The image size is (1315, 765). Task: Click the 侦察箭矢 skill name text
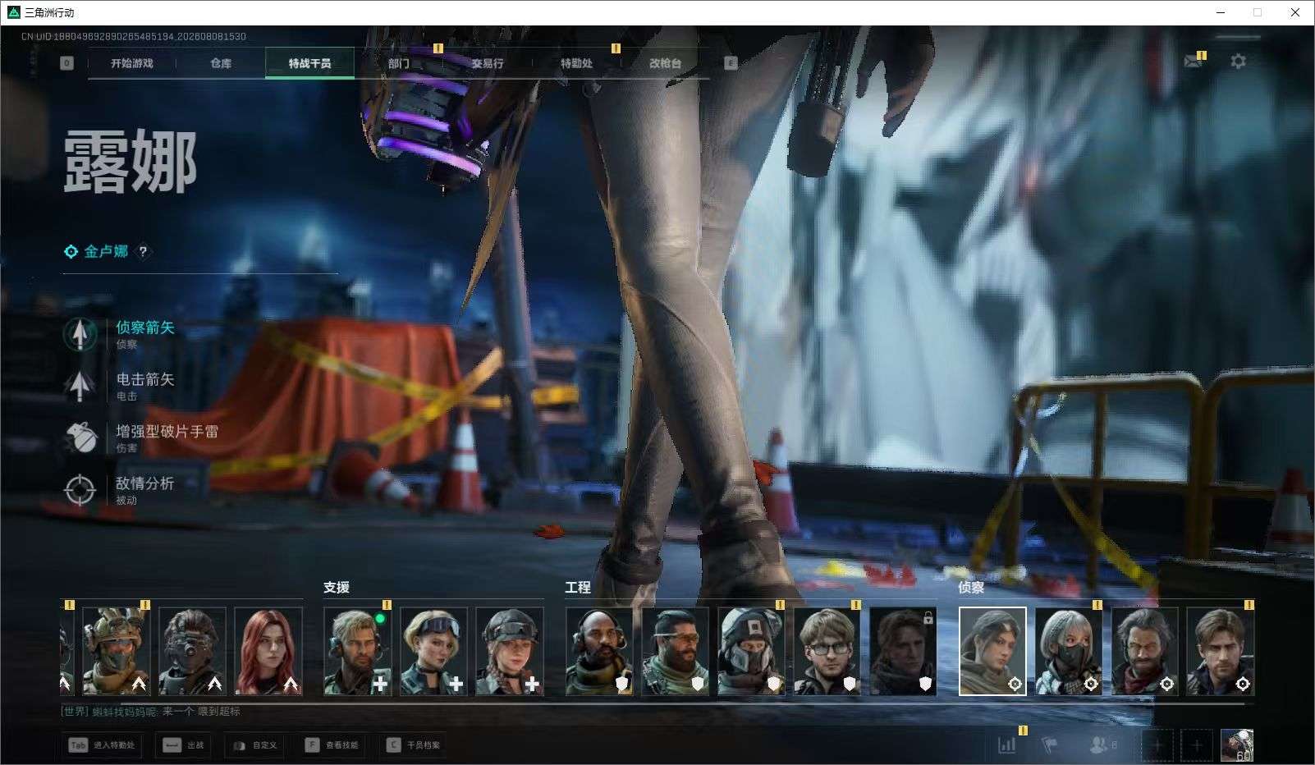click(145, 328)
